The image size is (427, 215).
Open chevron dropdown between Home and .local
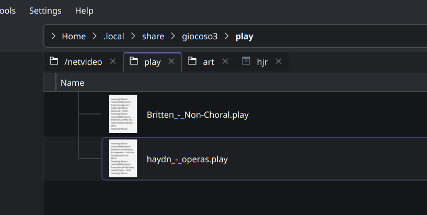click(x=95, y=36)
